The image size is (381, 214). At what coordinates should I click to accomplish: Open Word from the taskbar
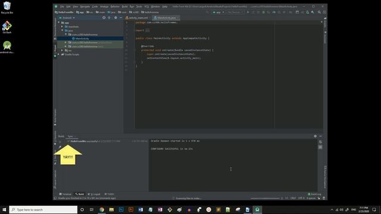point(140,210)
